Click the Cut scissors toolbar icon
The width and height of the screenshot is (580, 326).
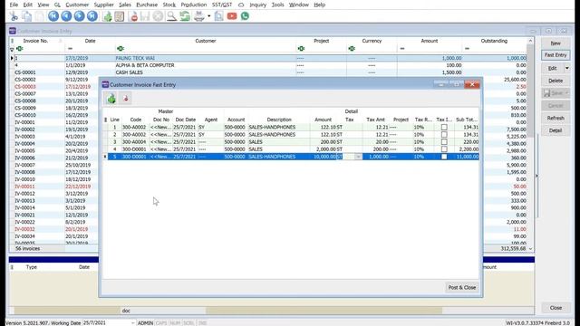pyautogui.click(x=14, y=16)
